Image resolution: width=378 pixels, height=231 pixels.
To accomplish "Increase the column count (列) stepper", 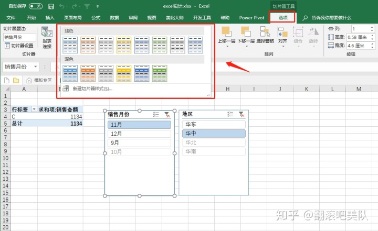I will (372, 27).
